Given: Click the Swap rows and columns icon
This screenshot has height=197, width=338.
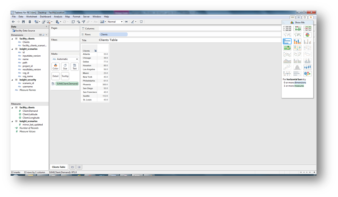Looking at the screenshot, I should (73, 22).
